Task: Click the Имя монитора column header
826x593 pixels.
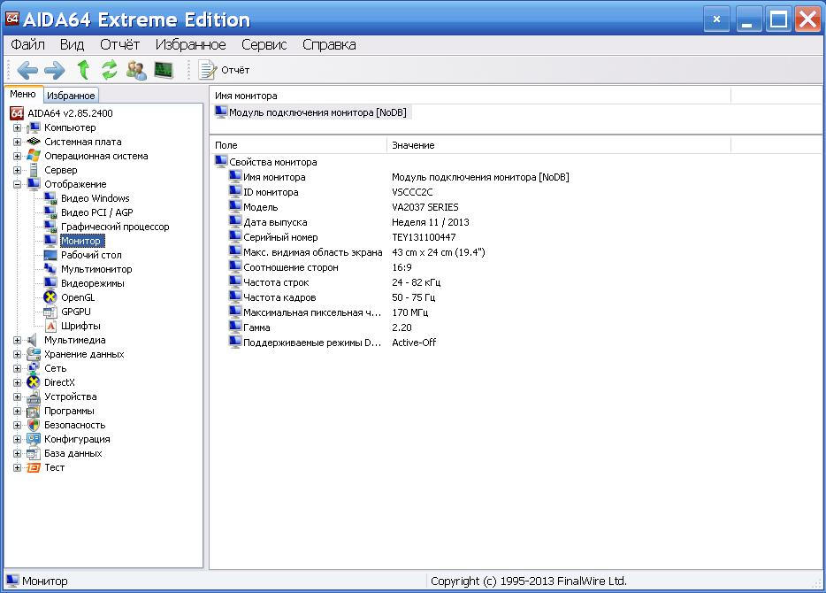Action: pos(470,96)
